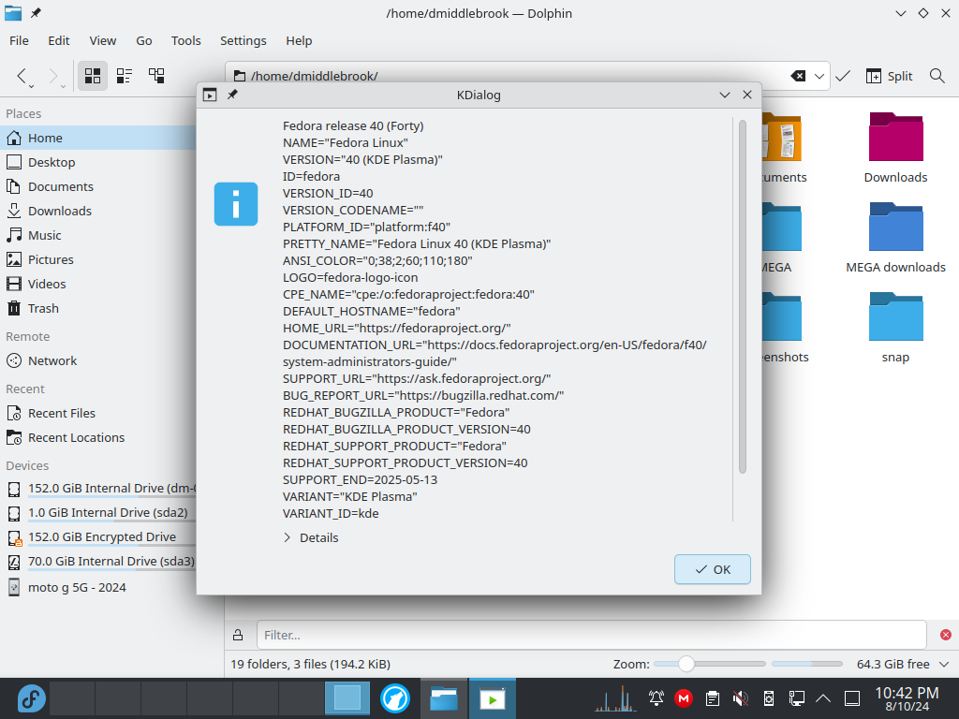Open web browser from taskbar
The image size is (959, 719).
(x=395, y=698)
